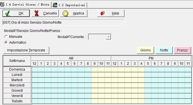Click the AM column group header

coord(71,58)
